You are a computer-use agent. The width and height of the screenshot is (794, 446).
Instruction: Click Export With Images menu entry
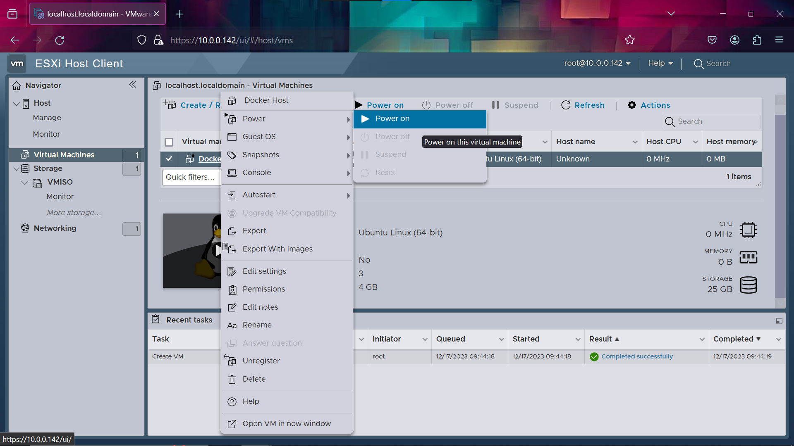point(287,249)
